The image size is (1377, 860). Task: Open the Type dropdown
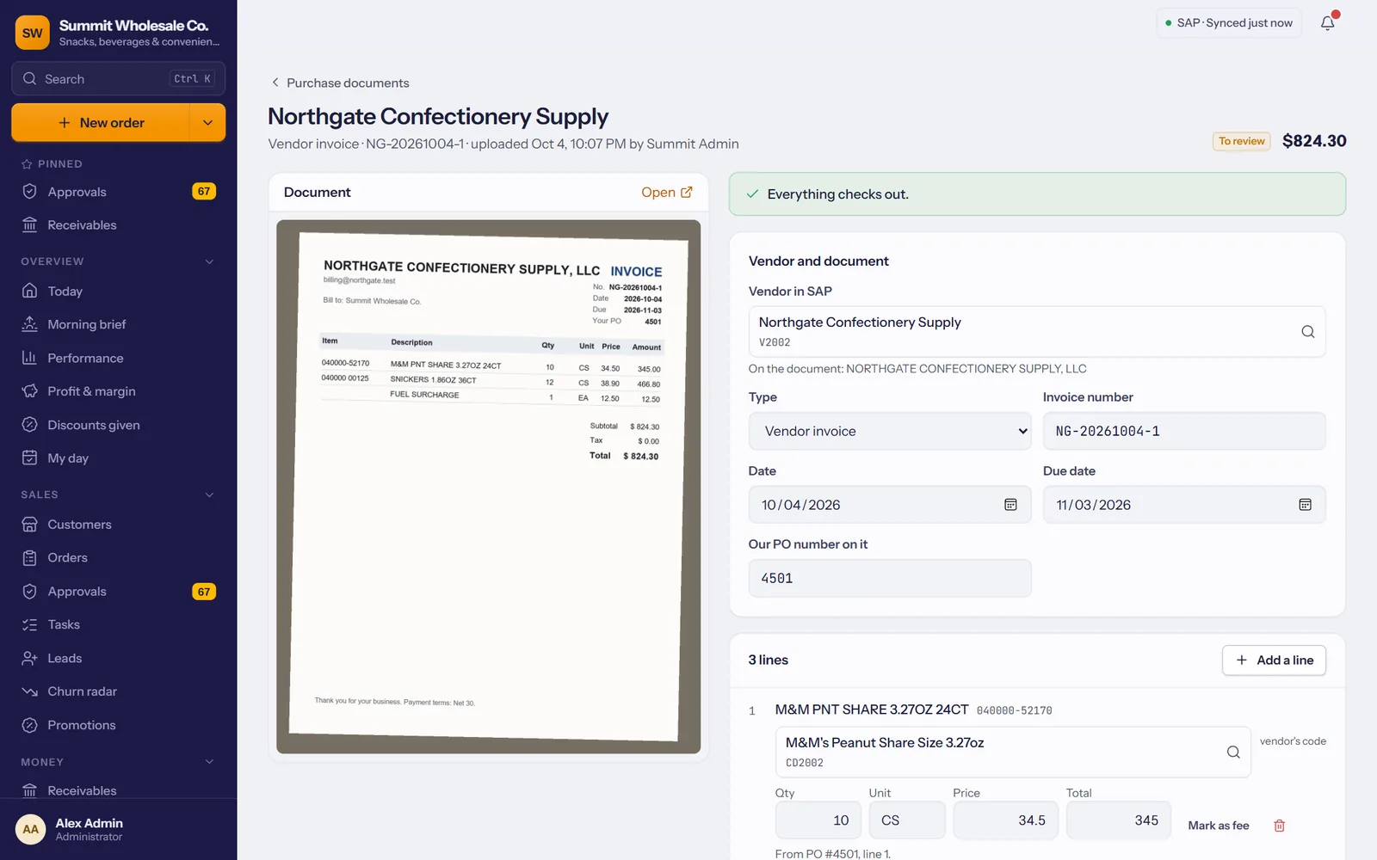890,432
